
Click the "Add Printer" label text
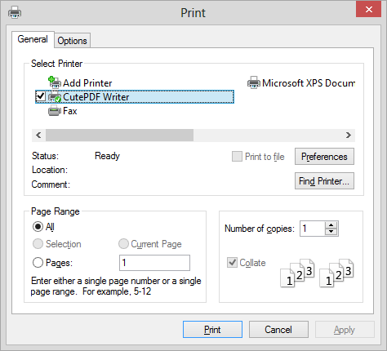87,83
